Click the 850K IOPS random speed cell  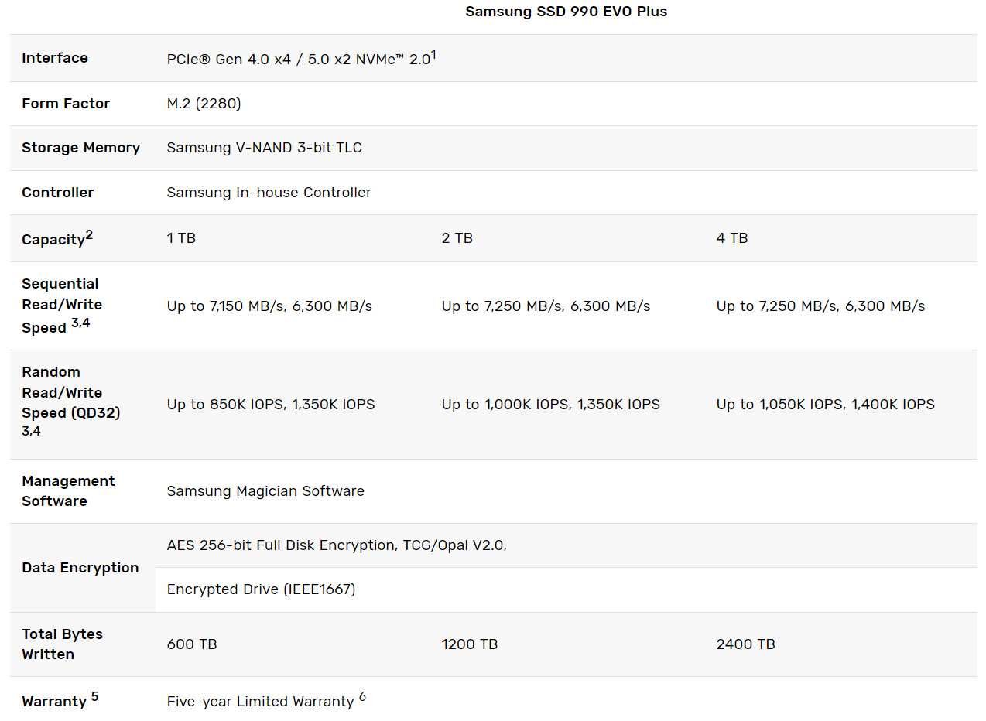point(270,405)
